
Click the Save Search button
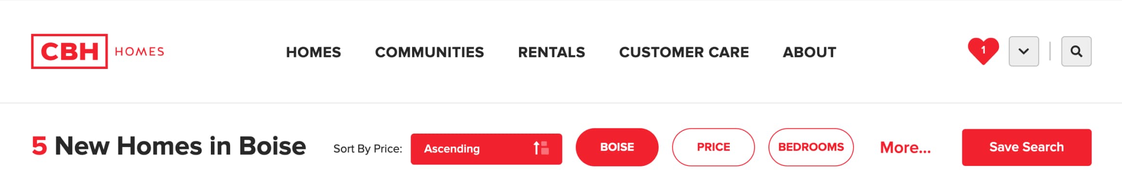tap(1026, 147)
